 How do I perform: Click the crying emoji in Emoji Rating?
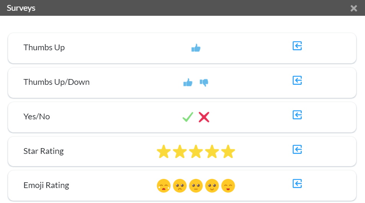click(164, 186)
